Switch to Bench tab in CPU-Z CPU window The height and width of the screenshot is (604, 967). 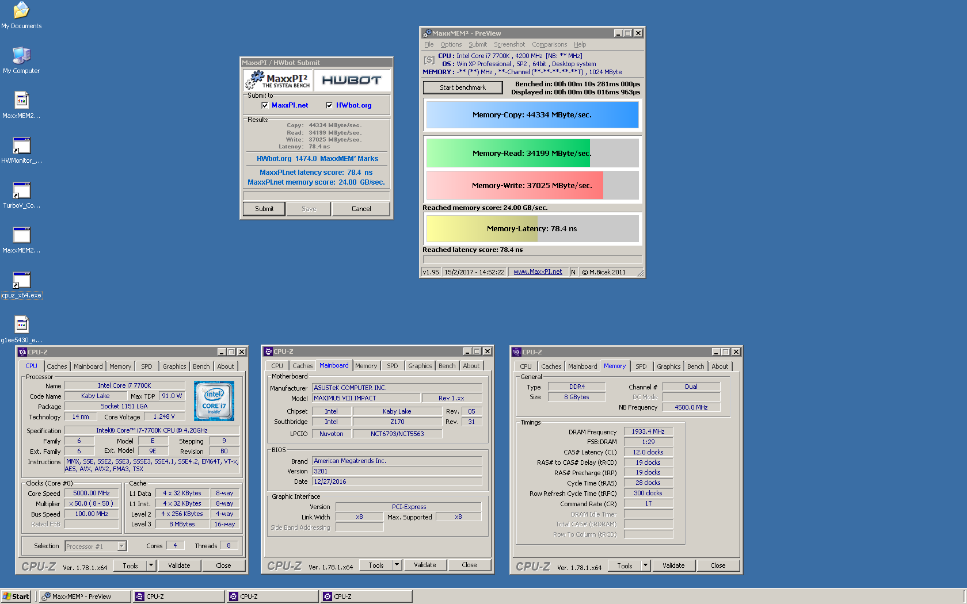click(x=201, y=366)
